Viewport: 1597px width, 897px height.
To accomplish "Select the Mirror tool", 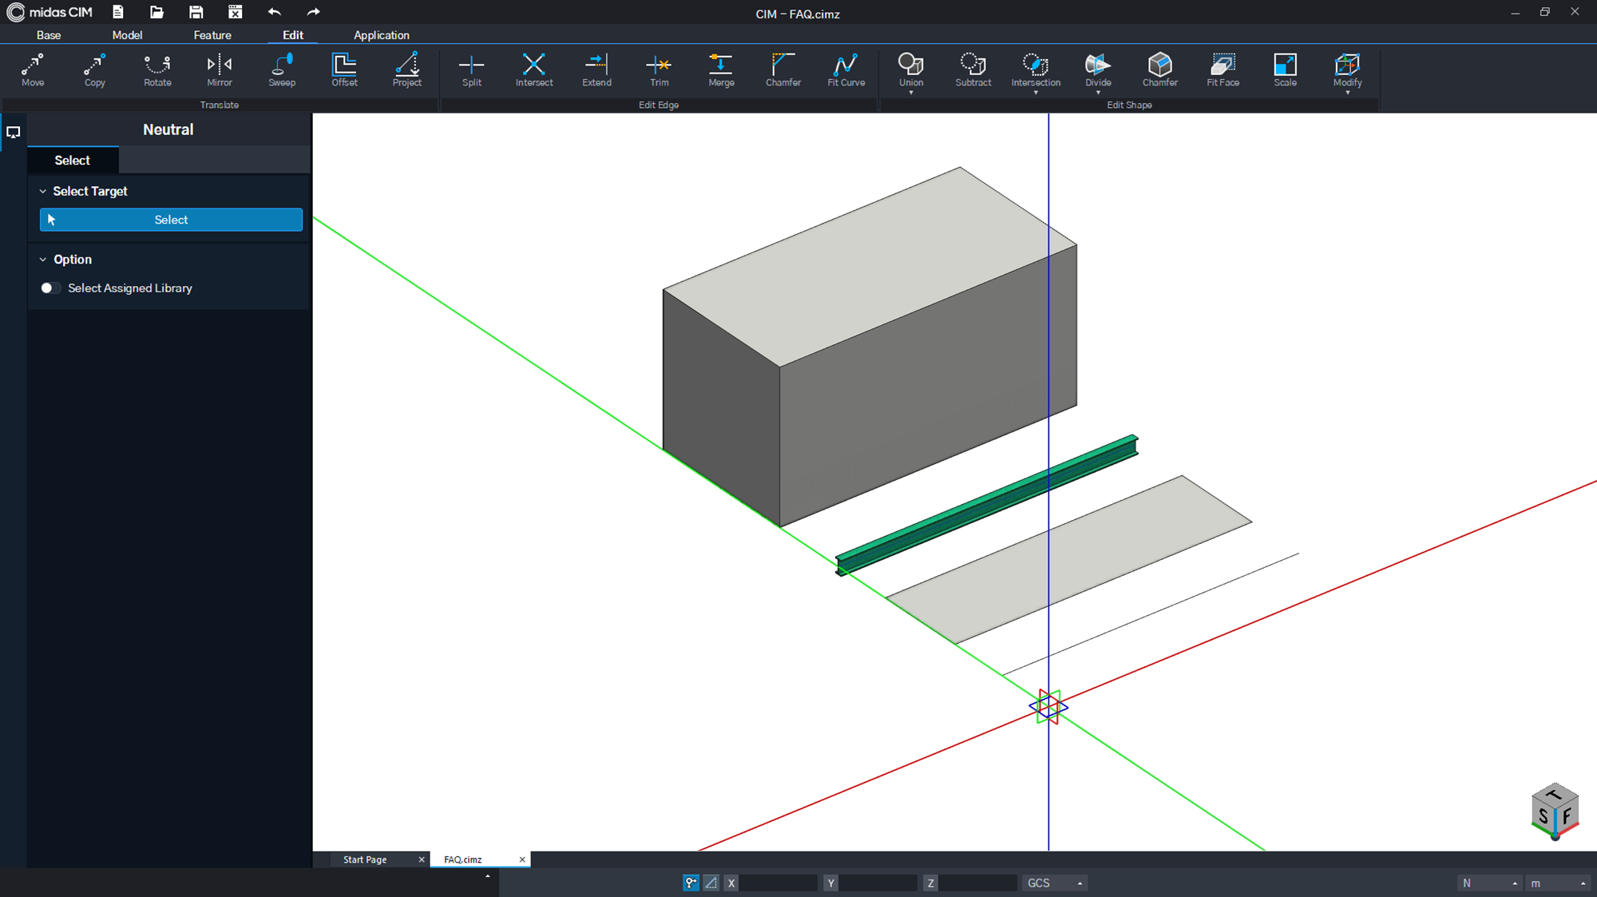I will pos(220,69).
